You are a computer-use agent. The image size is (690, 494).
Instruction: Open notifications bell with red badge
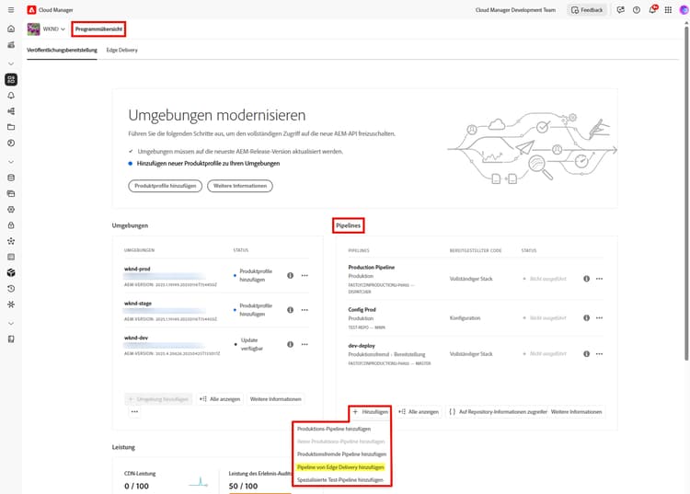[652, 10]
